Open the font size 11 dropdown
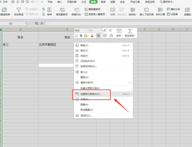Viewport: 192px width, 147px height. [101, 31]
